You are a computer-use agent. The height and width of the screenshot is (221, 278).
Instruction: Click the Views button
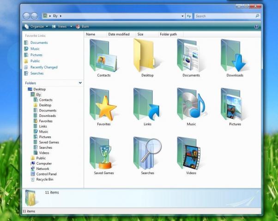[60, 27]
